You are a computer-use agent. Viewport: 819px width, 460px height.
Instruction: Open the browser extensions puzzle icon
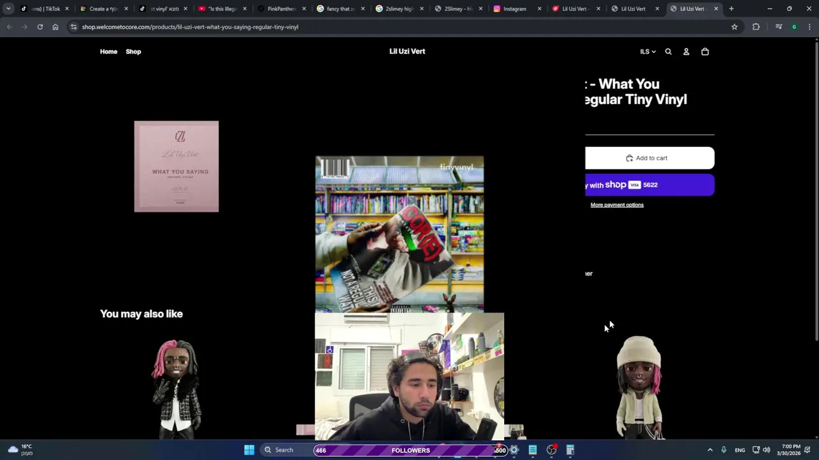756,27
